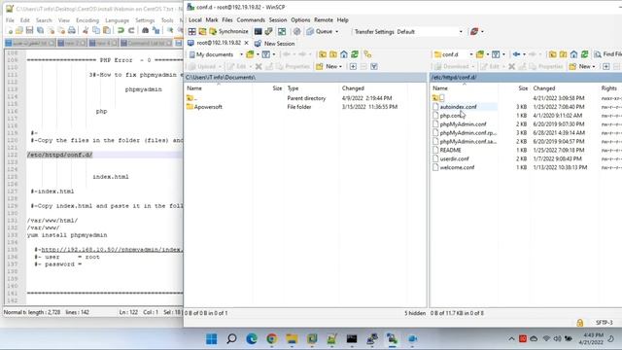Click the New Session tab
The height and width of the screenshot is (350, 622).
click(275, 43)
